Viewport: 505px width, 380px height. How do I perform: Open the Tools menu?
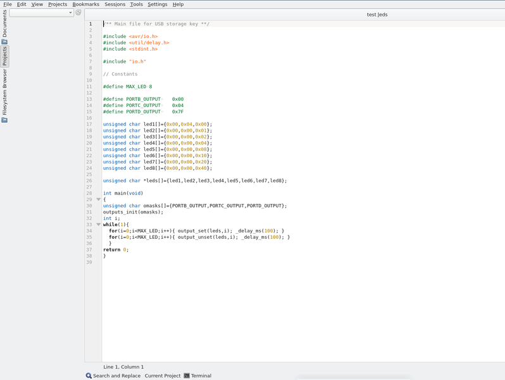[x=136, y=4]
